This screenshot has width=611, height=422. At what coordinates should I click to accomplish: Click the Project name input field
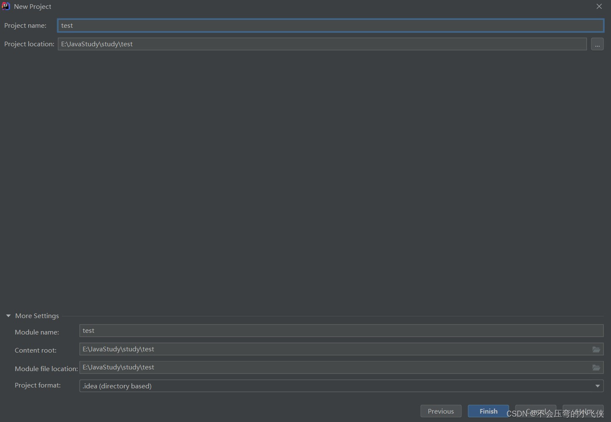point(331,26)
